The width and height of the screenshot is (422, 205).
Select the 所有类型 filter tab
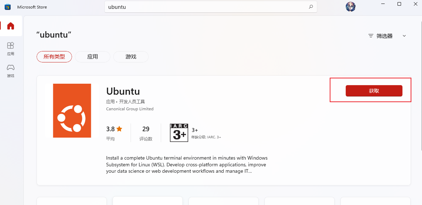pos(54,57)
